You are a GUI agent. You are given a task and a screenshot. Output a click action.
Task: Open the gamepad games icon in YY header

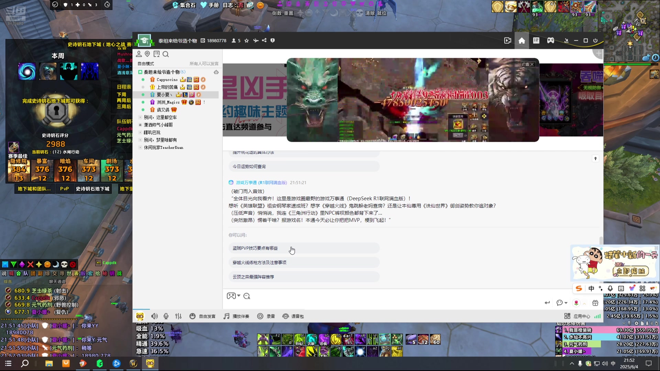[x=550, y=41]
